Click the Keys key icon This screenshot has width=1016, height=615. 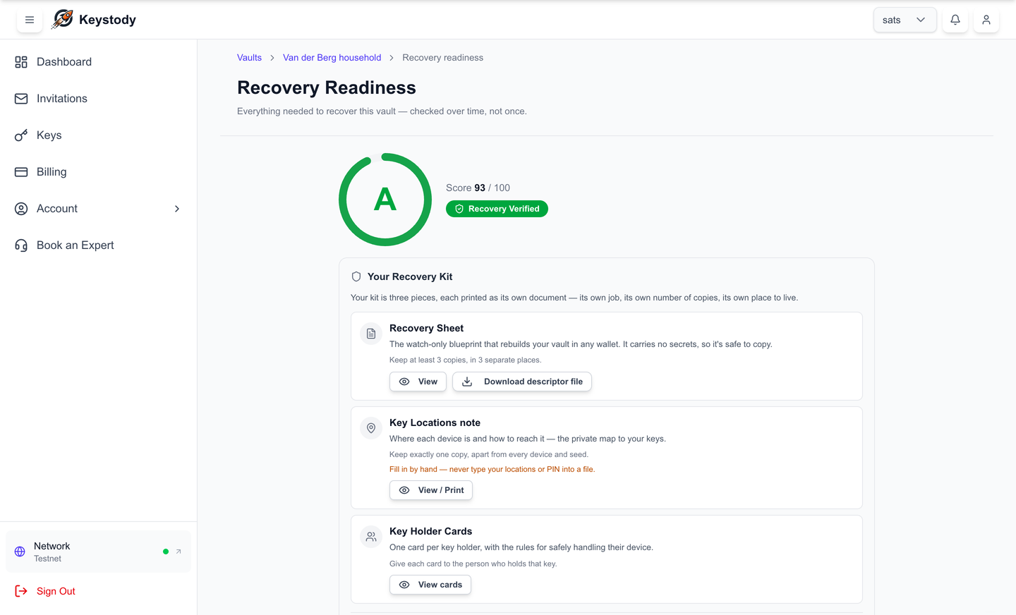coord(21,135)
